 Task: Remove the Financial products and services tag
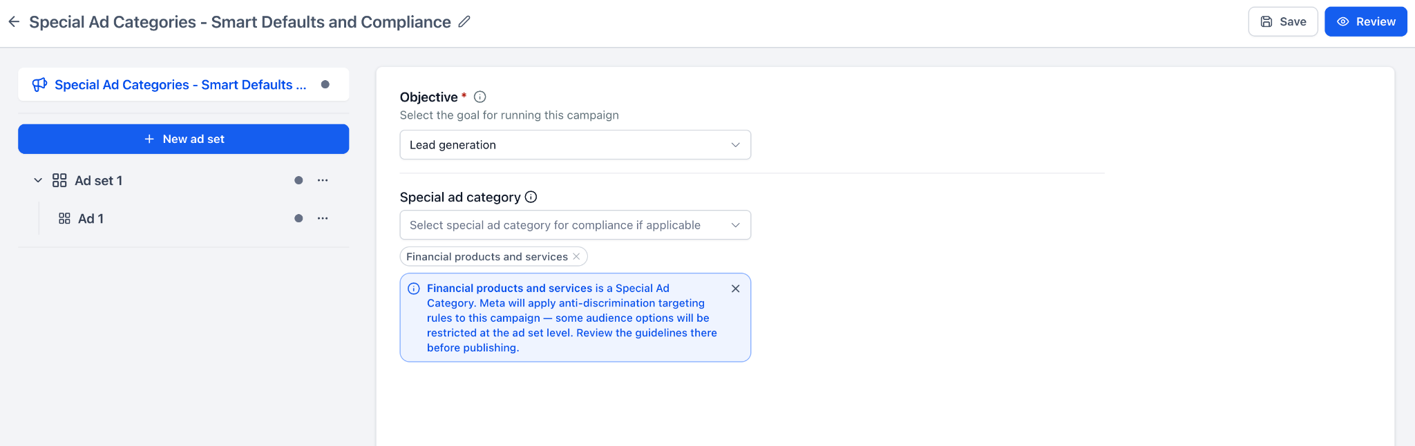pos(576,257)
